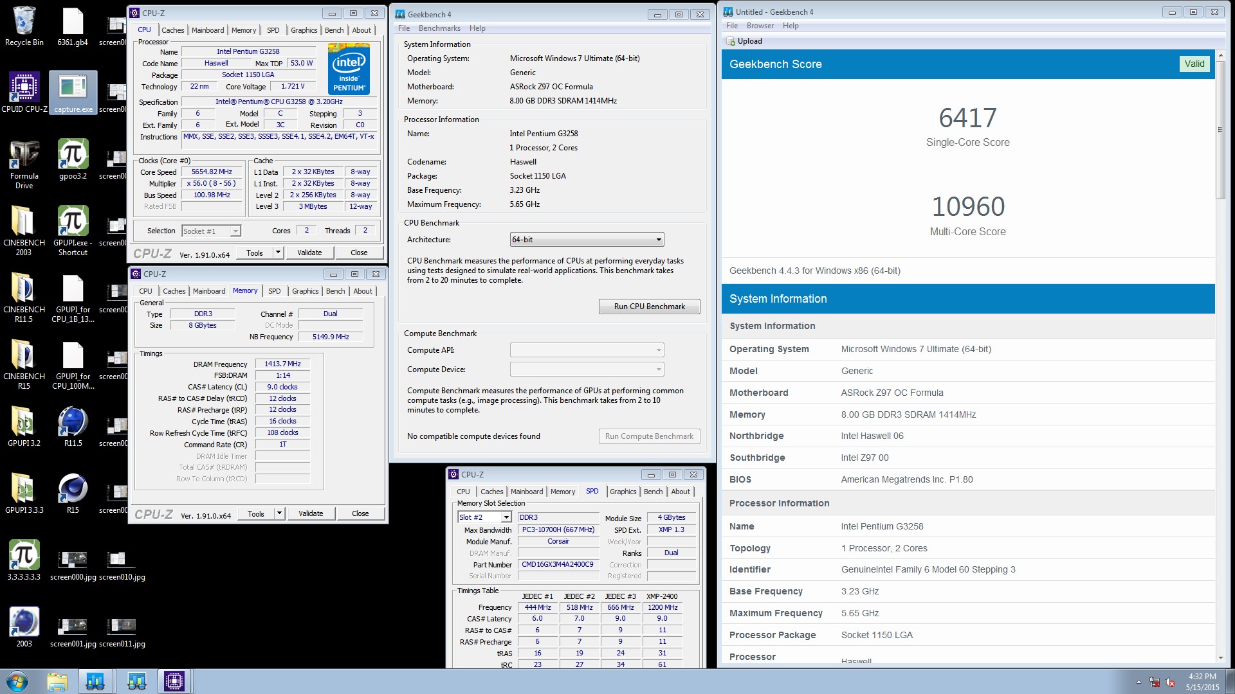Expand the Tools arrow in Memory CPU-Z
1235x694 pixels.
click(280, 513)
